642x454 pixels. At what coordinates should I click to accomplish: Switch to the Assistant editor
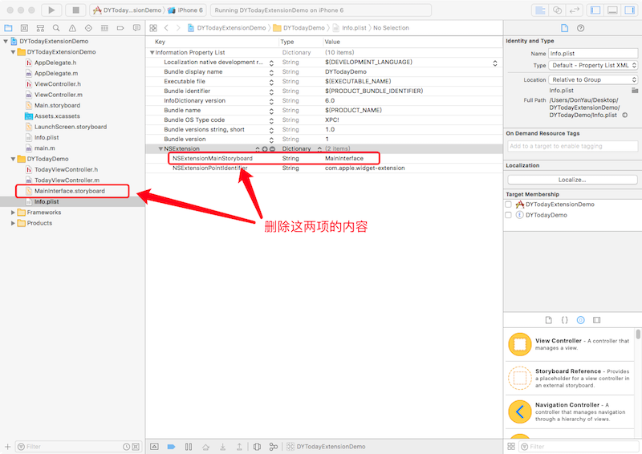(x=557, y=10)
